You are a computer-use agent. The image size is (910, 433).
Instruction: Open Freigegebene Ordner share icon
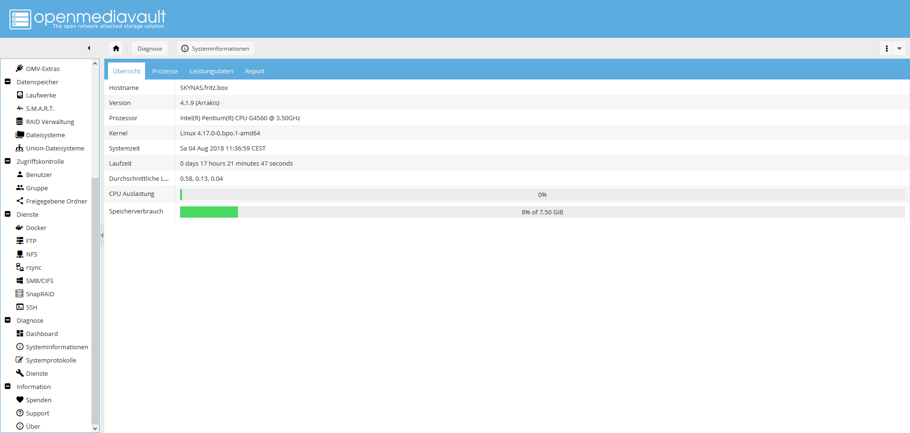point(19,201)
